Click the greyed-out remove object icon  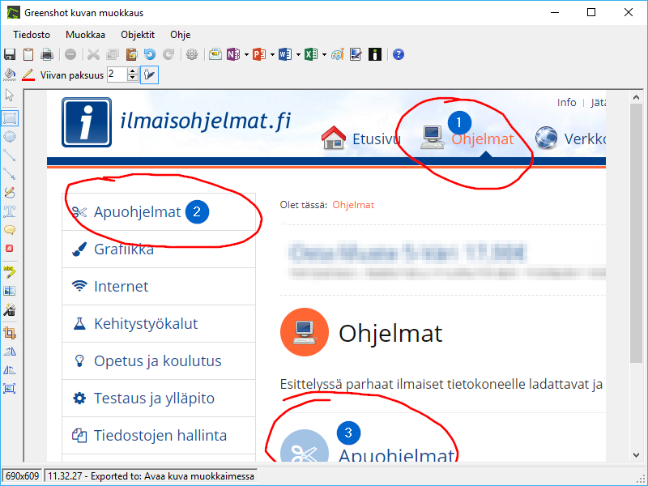coord(70,54)
